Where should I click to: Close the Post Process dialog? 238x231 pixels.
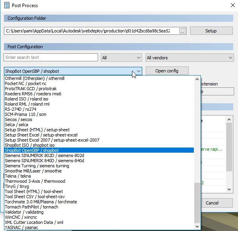pyautogui.click(x=233, y=5)
